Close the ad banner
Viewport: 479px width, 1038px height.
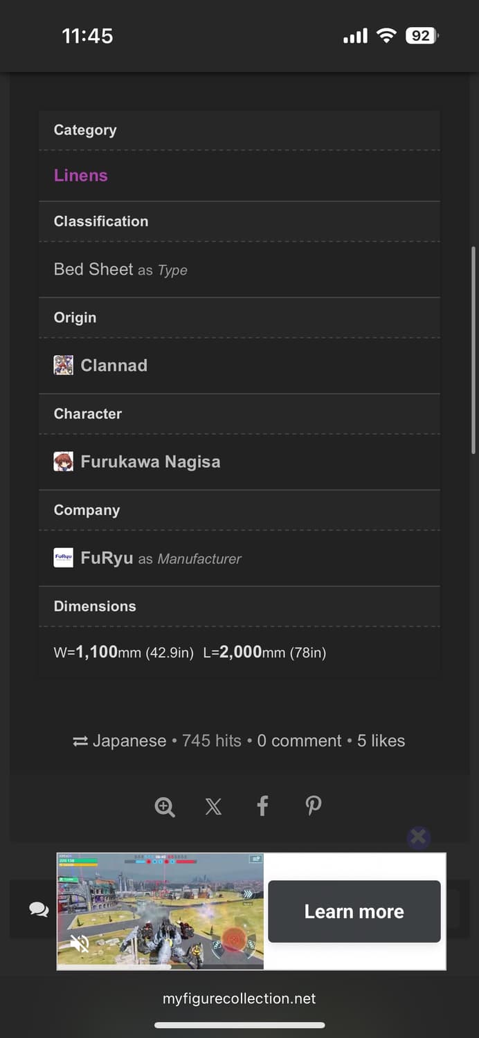tap(418, 837)
